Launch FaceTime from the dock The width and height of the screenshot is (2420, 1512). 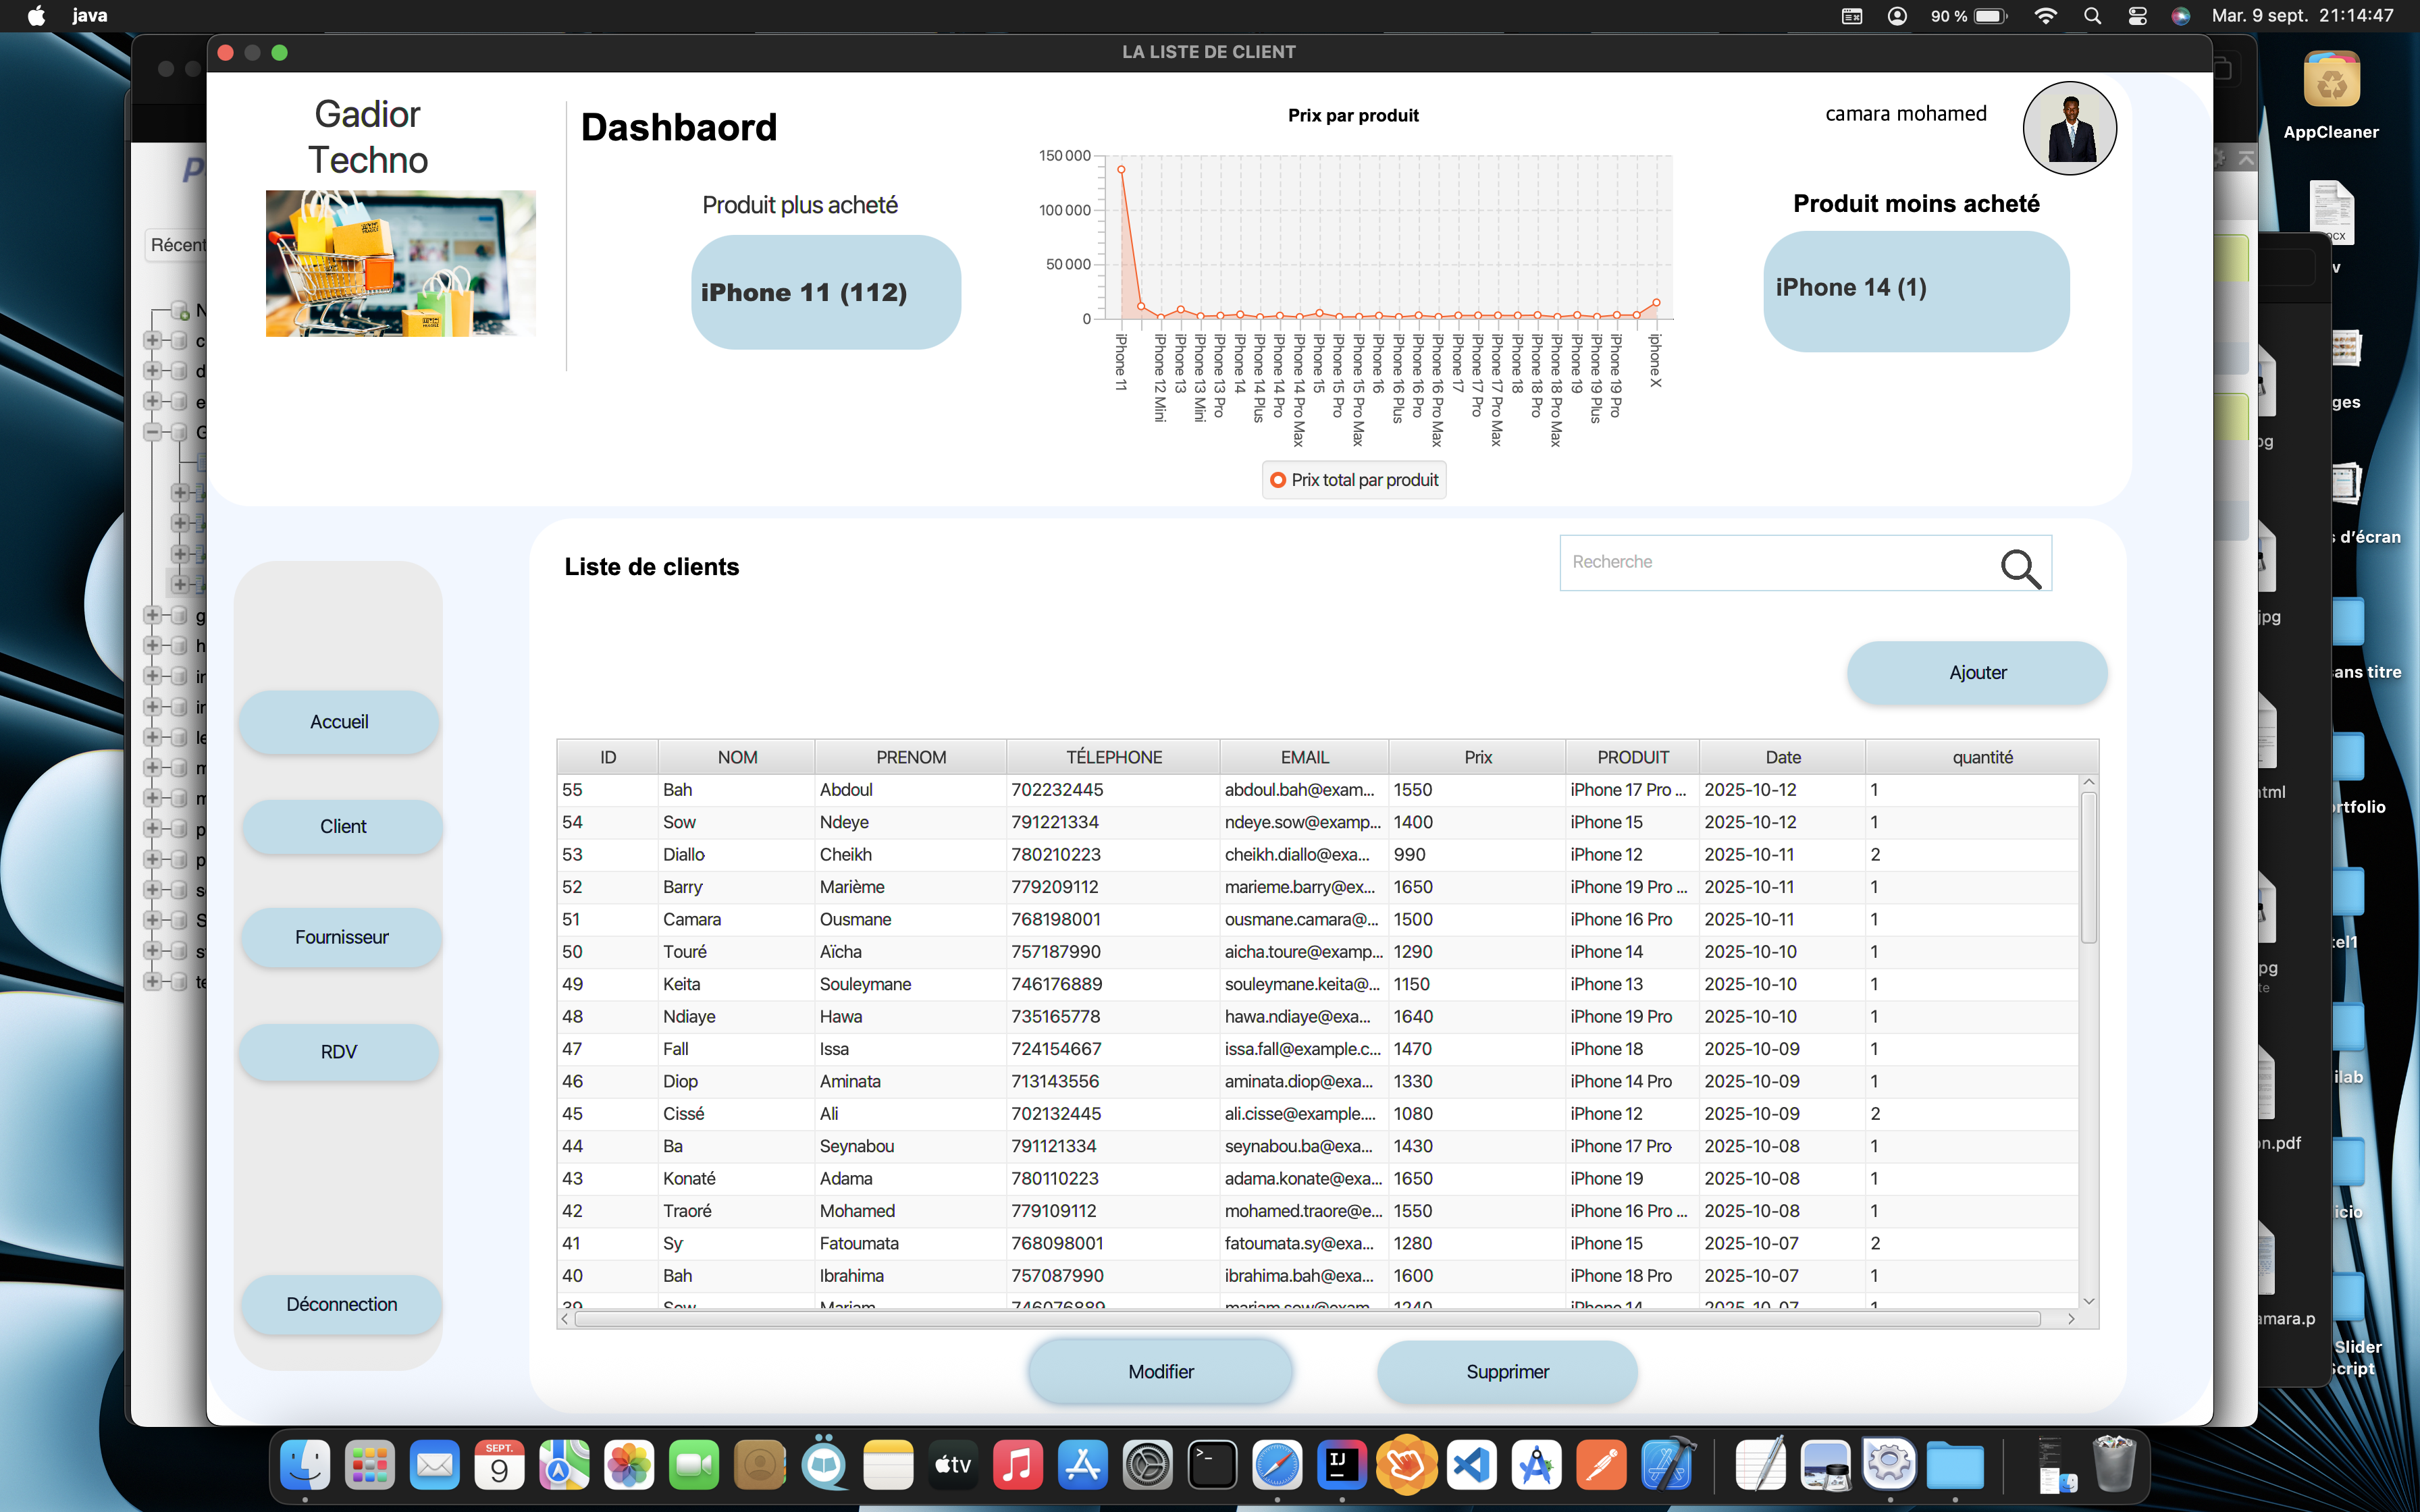click(x=694, y=1466)
